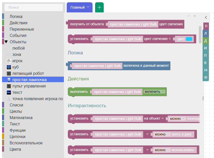Screen dimensions: 214x158
Task: Jump to section Д in side index
Action: pos(206,41)
